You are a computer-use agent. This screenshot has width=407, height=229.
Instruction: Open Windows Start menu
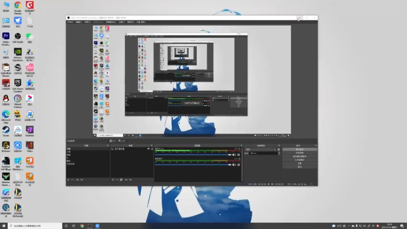point(4,226)
